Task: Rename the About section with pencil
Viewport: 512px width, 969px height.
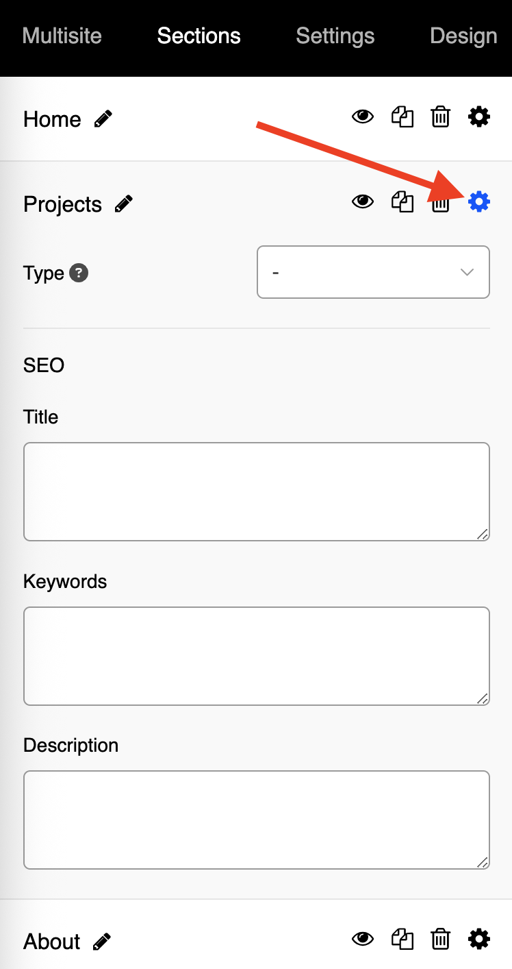Action: click(x=102, y=942)
